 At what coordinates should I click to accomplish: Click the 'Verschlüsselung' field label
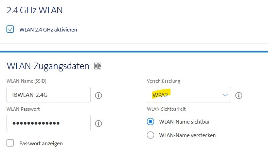pyautogui.click(x=163, y=81)
